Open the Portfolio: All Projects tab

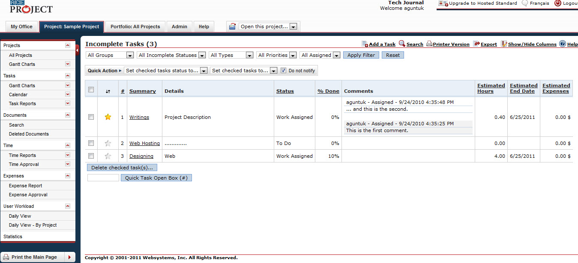tap(135, 27)
